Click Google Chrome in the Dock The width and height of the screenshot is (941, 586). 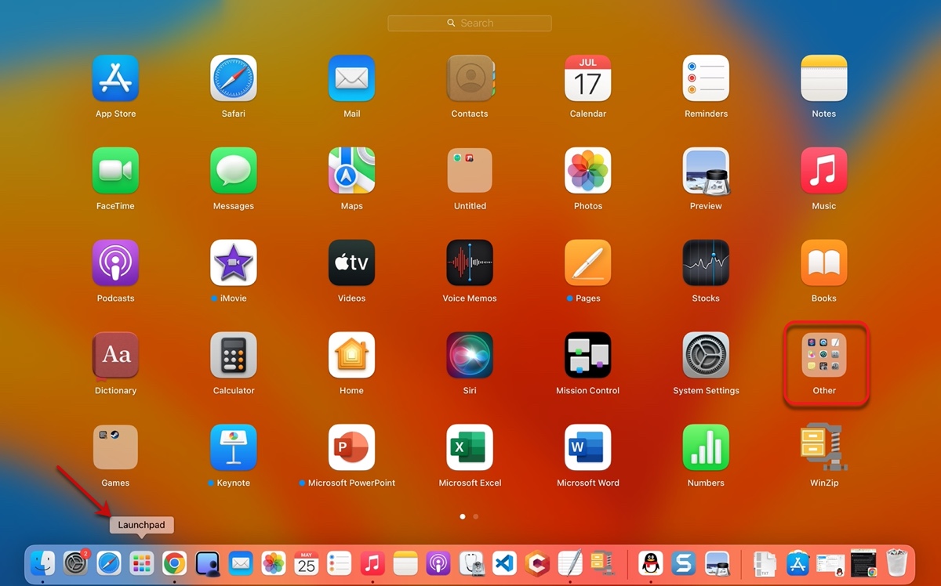(x=174, y=562)
